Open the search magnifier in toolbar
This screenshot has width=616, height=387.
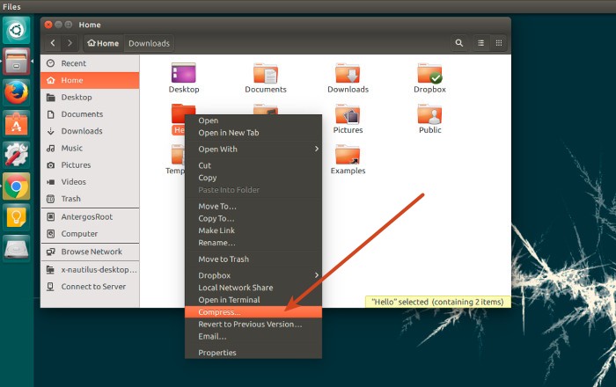pyautogui.click(x=458, y=43)
